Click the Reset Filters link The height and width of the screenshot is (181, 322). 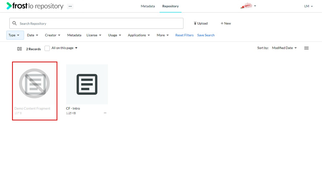[x=184, y=35]
